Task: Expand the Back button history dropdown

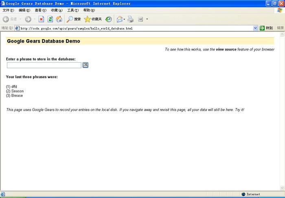Action: click(20, 19)
